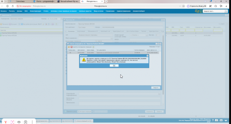The height and width of the screenshot is (124, 231).
Task: Click the question mark help icon at bottom
Action: tap(213, 120)
